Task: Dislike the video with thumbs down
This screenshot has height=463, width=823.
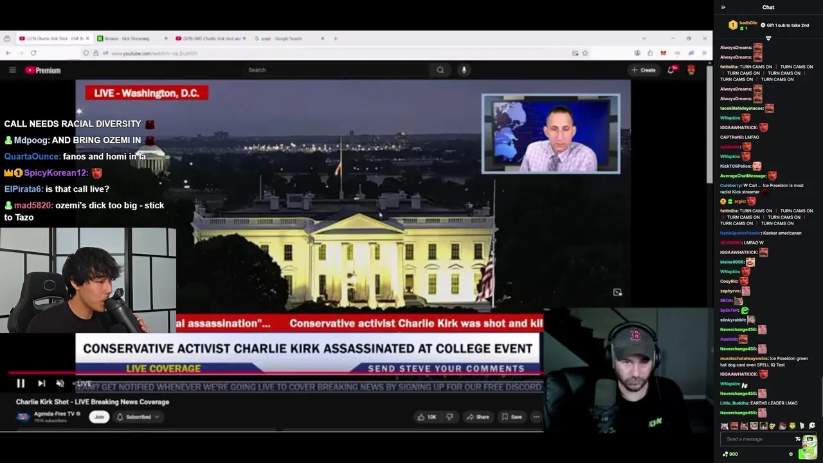Action: 449,417
